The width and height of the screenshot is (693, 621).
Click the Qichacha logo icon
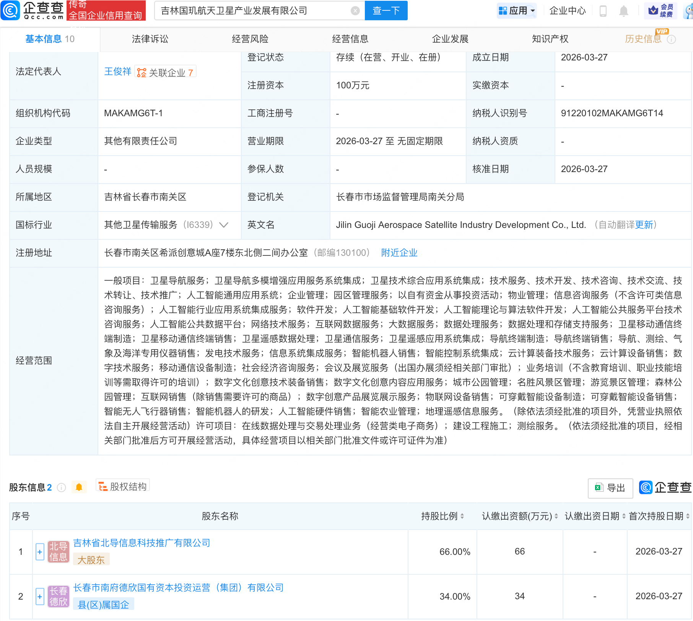[x=11, y=10]
